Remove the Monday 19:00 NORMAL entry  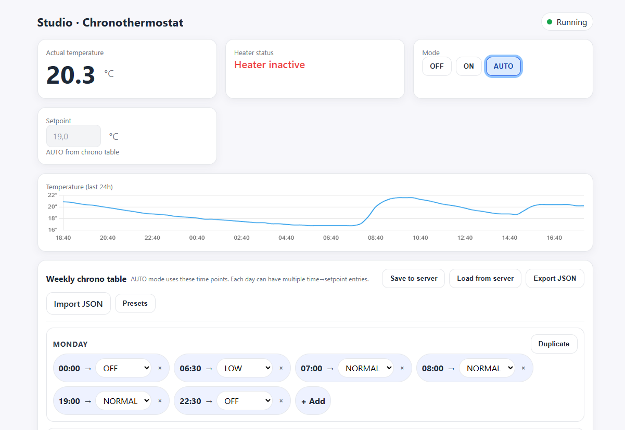[160, 401]
